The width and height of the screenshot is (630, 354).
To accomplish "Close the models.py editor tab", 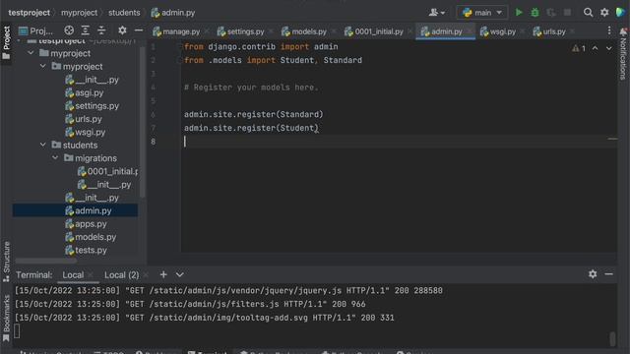I will 334,31.
